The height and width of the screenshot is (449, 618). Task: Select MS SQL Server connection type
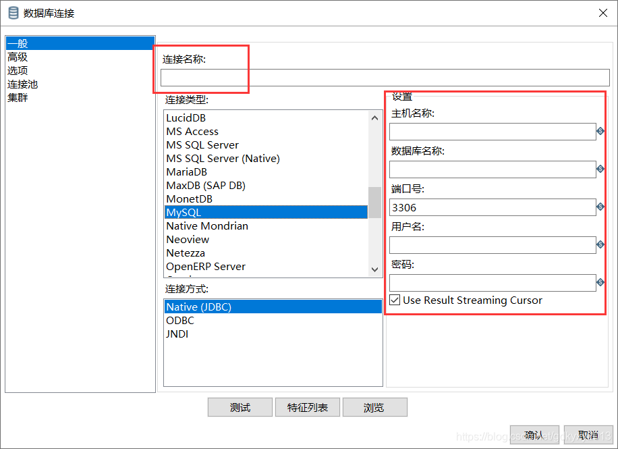pyautogui.click(x=266, y=144)
